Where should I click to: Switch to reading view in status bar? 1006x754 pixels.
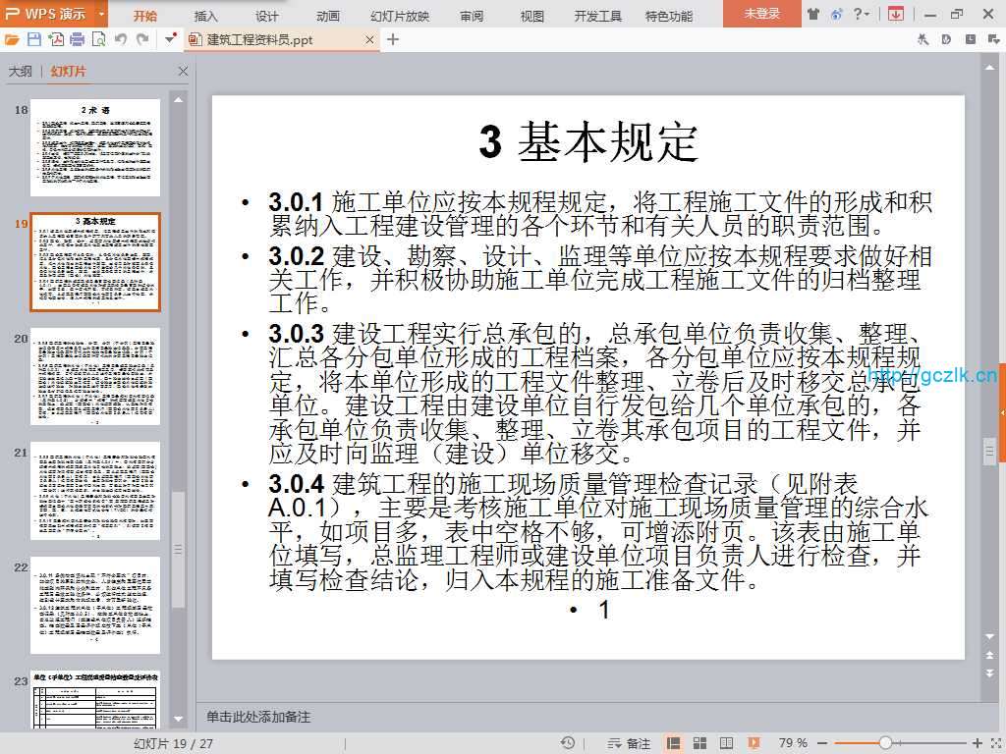point(727,743)
